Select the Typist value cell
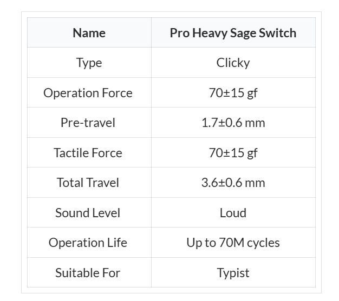This screenshot has height=301, width=339. [233, 272]
